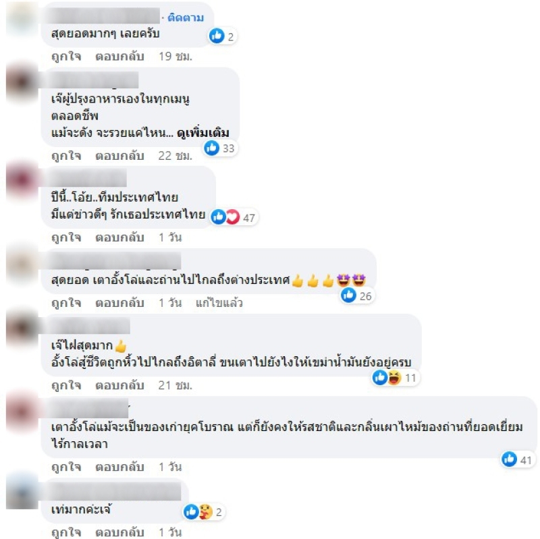Open the 21 ชม. timestamp link
540x539 pixels.
point(175,385)
